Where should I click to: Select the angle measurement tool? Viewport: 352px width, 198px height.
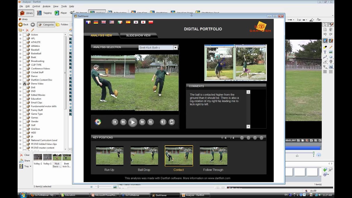[325, 62]
